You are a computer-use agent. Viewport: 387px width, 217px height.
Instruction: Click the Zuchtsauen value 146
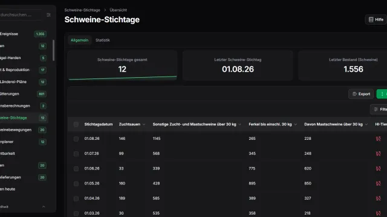point(122,139)
